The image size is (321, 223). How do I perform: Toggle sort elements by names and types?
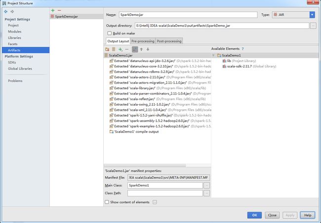click(135, 49)
